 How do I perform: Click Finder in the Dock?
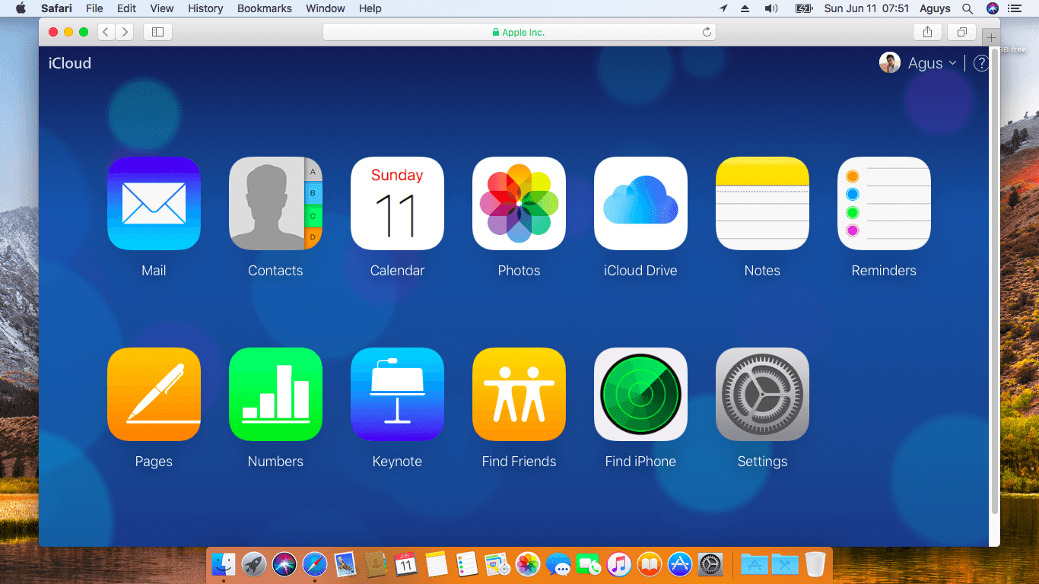(223, 564)
